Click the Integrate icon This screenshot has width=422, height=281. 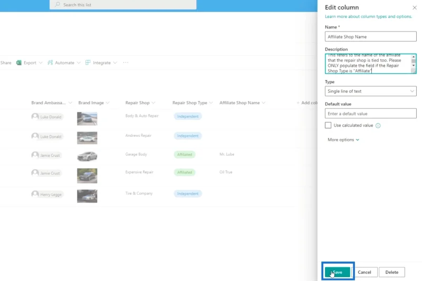coord(88,63)
